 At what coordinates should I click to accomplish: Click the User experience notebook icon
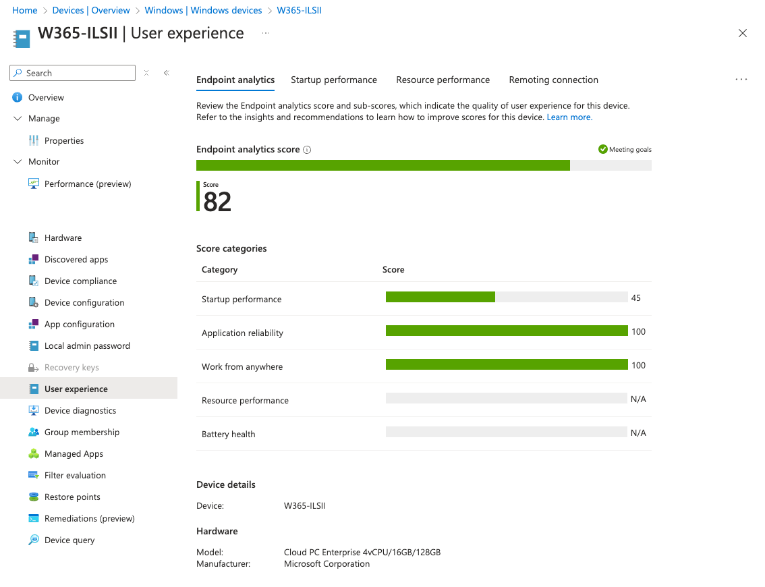click(34, 389)
